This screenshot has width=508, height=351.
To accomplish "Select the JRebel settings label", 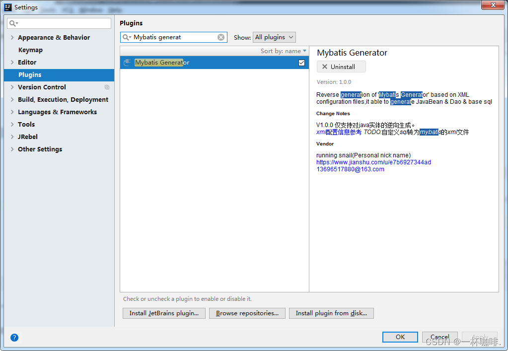I will (27, 137).
